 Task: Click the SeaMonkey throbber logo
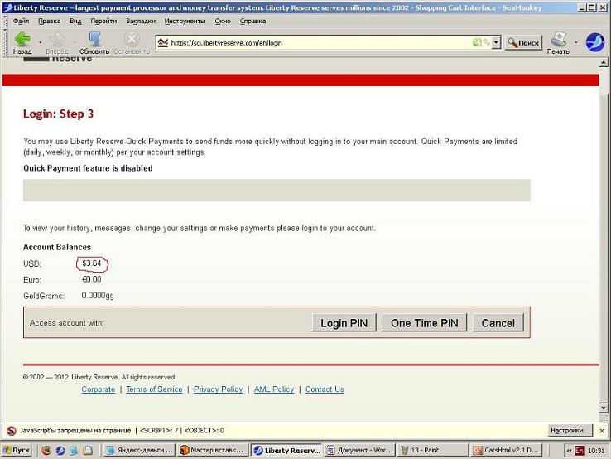point(595,42)
